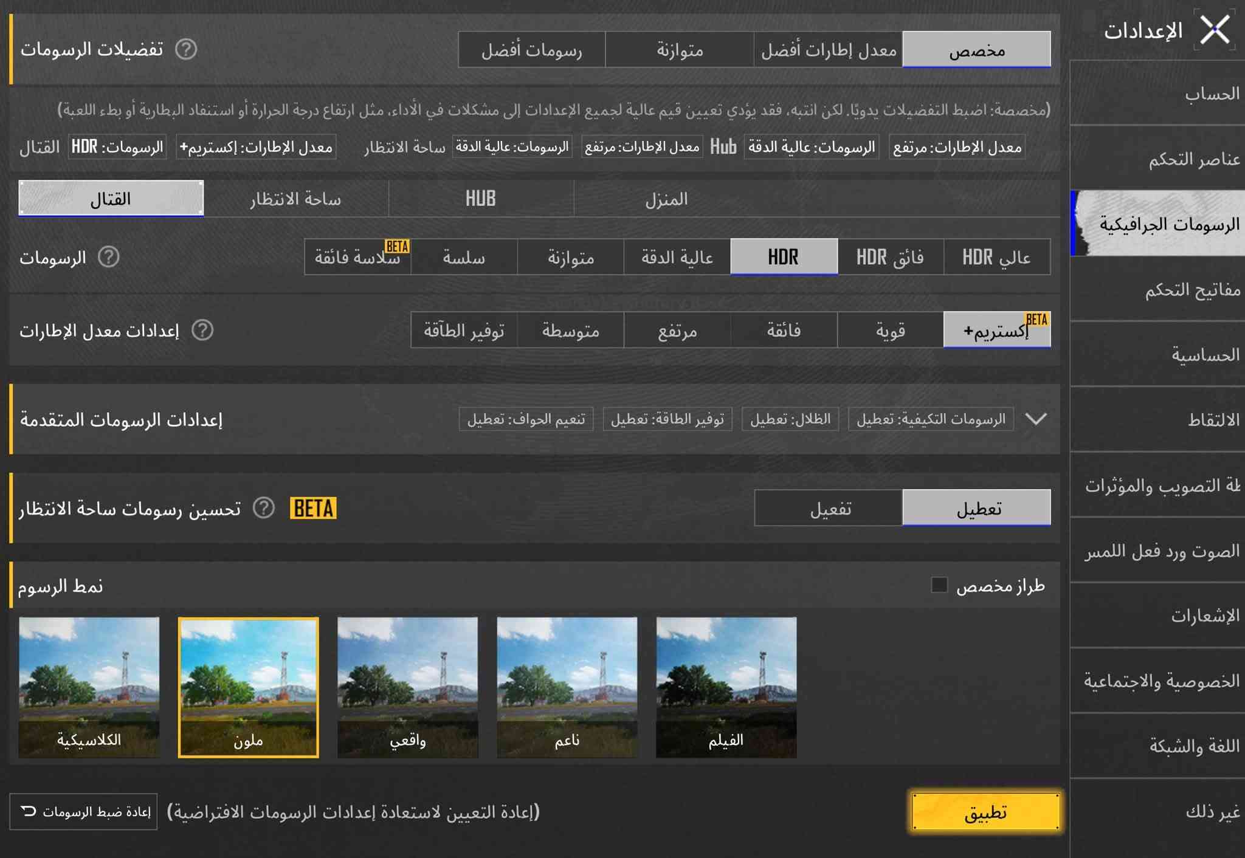Pick the ملون style thumbnail
1245x858 pixels.
[249, 687]
